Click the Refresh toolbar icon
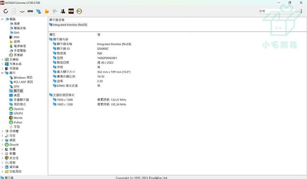 6,11
